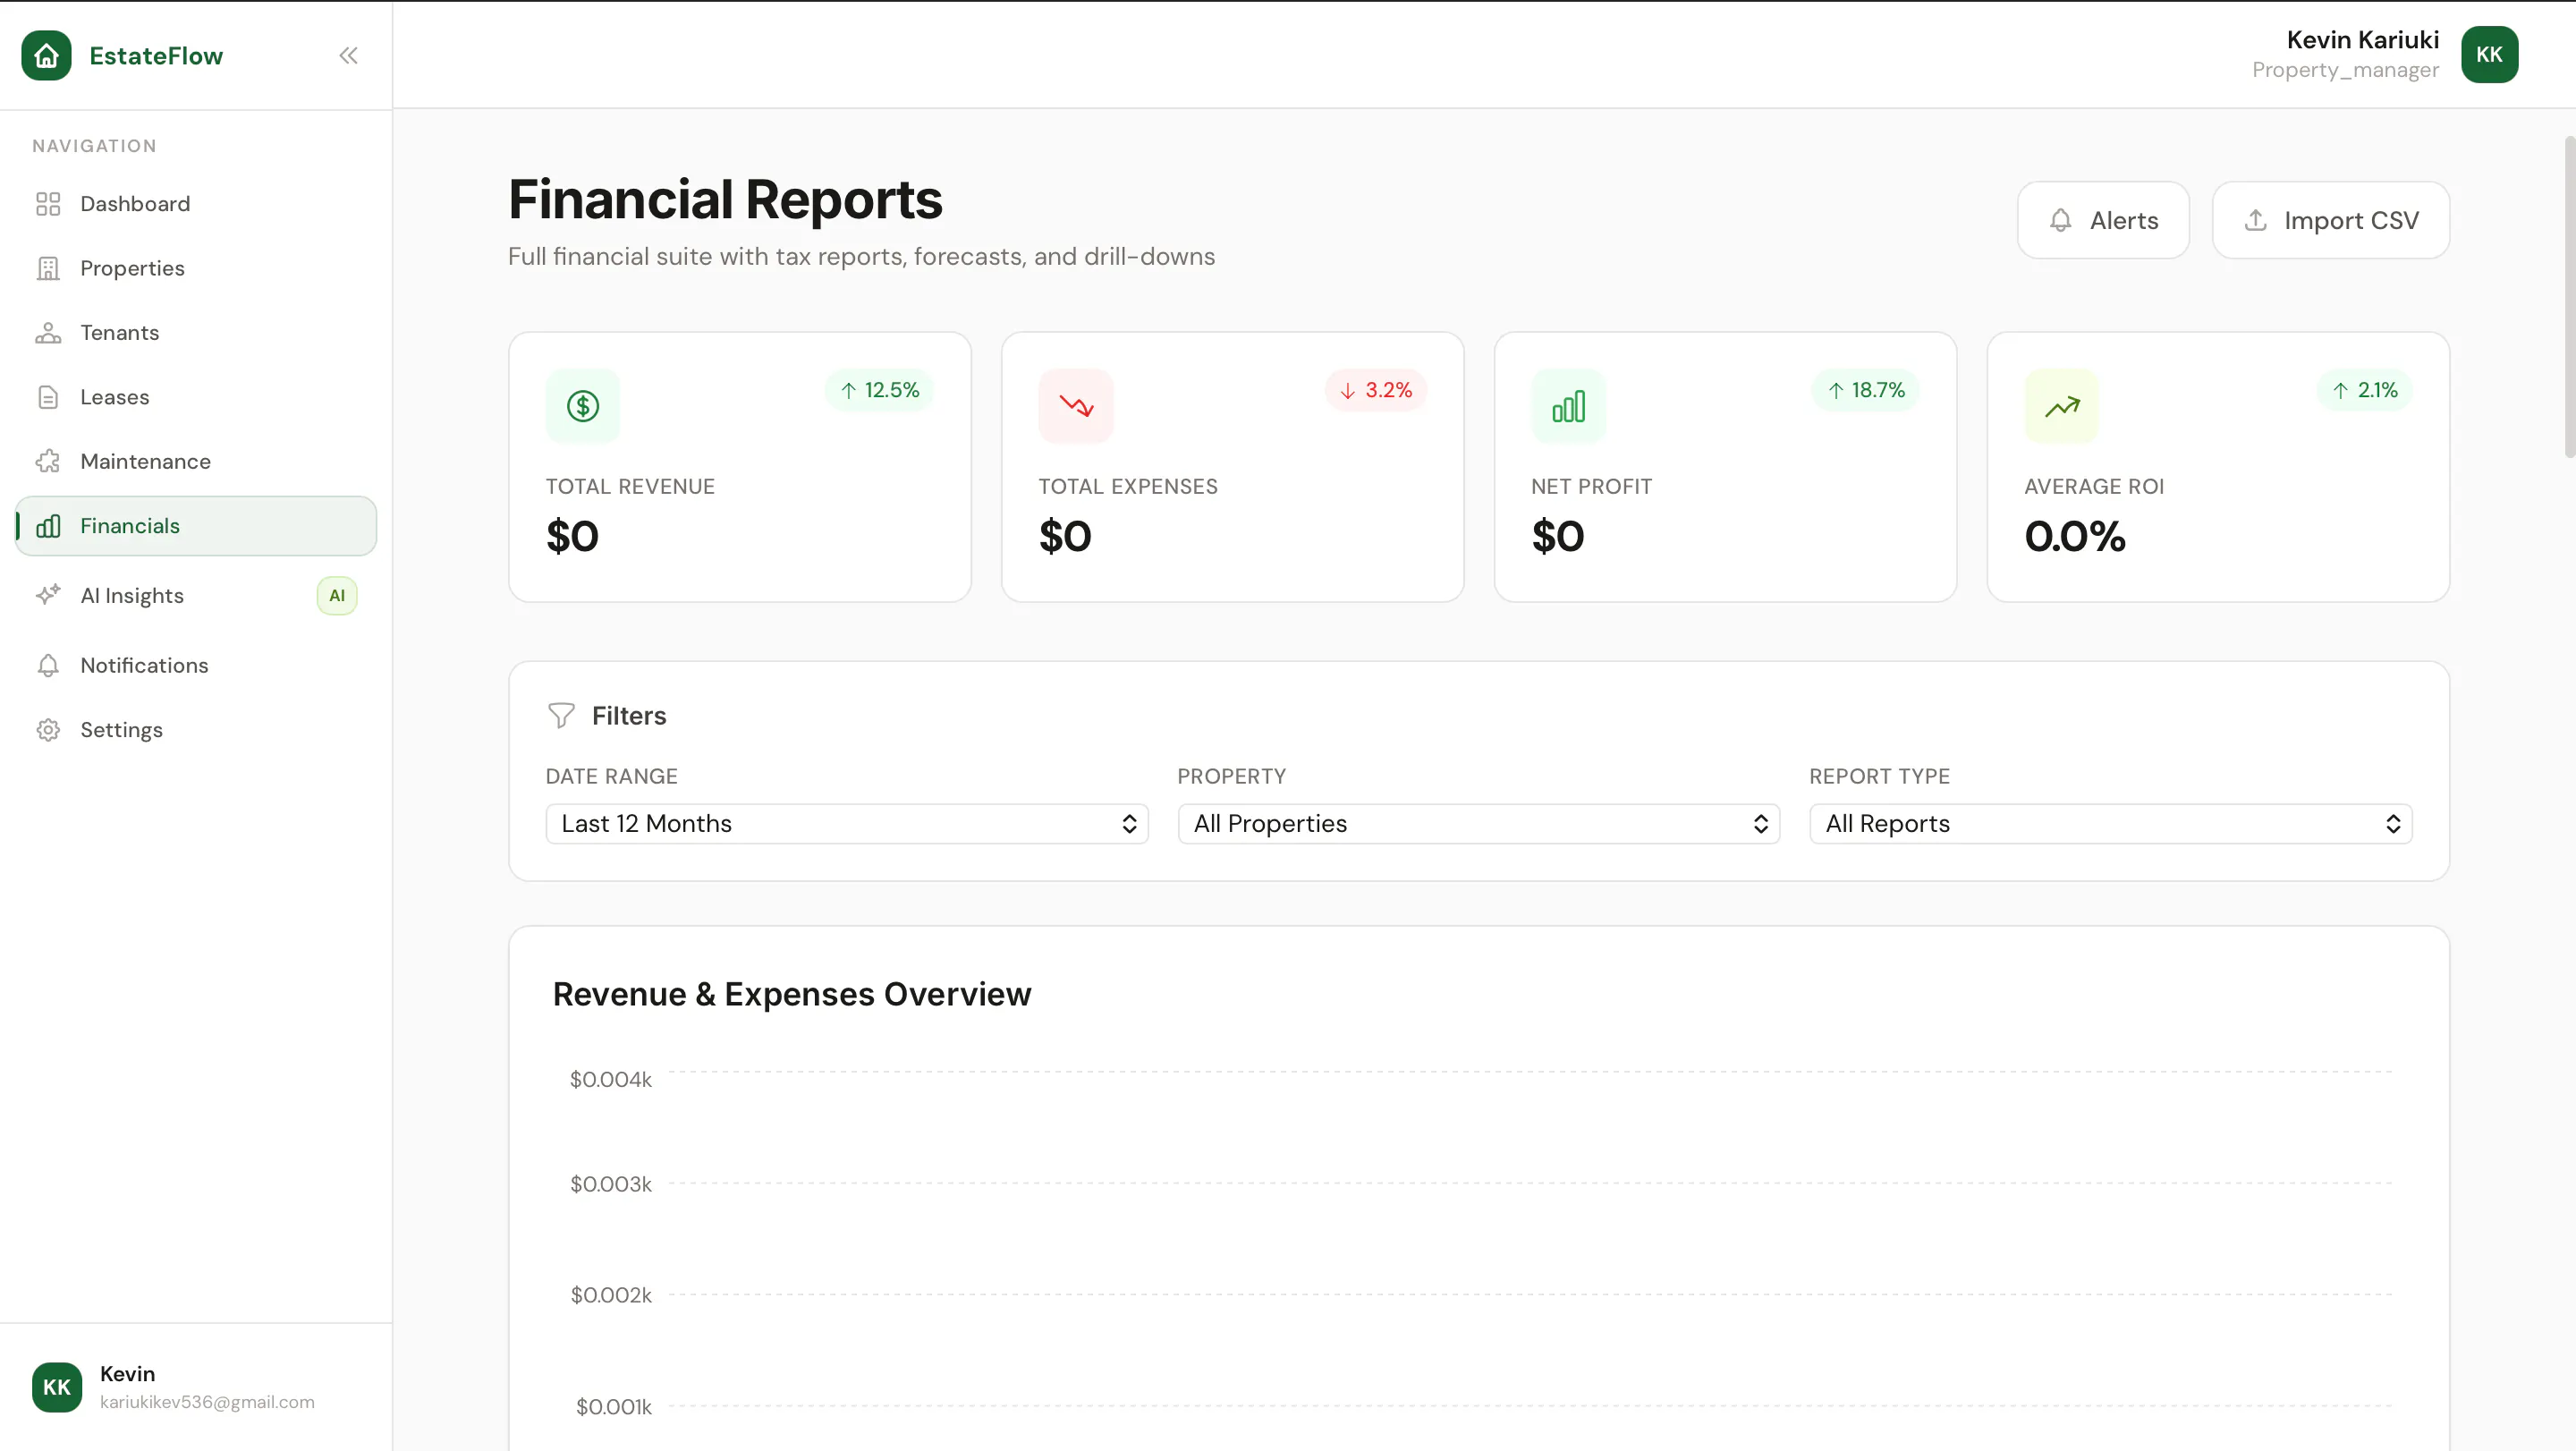
Task: Click the 18.7% net profit change badge
Action: (1866, 390)
